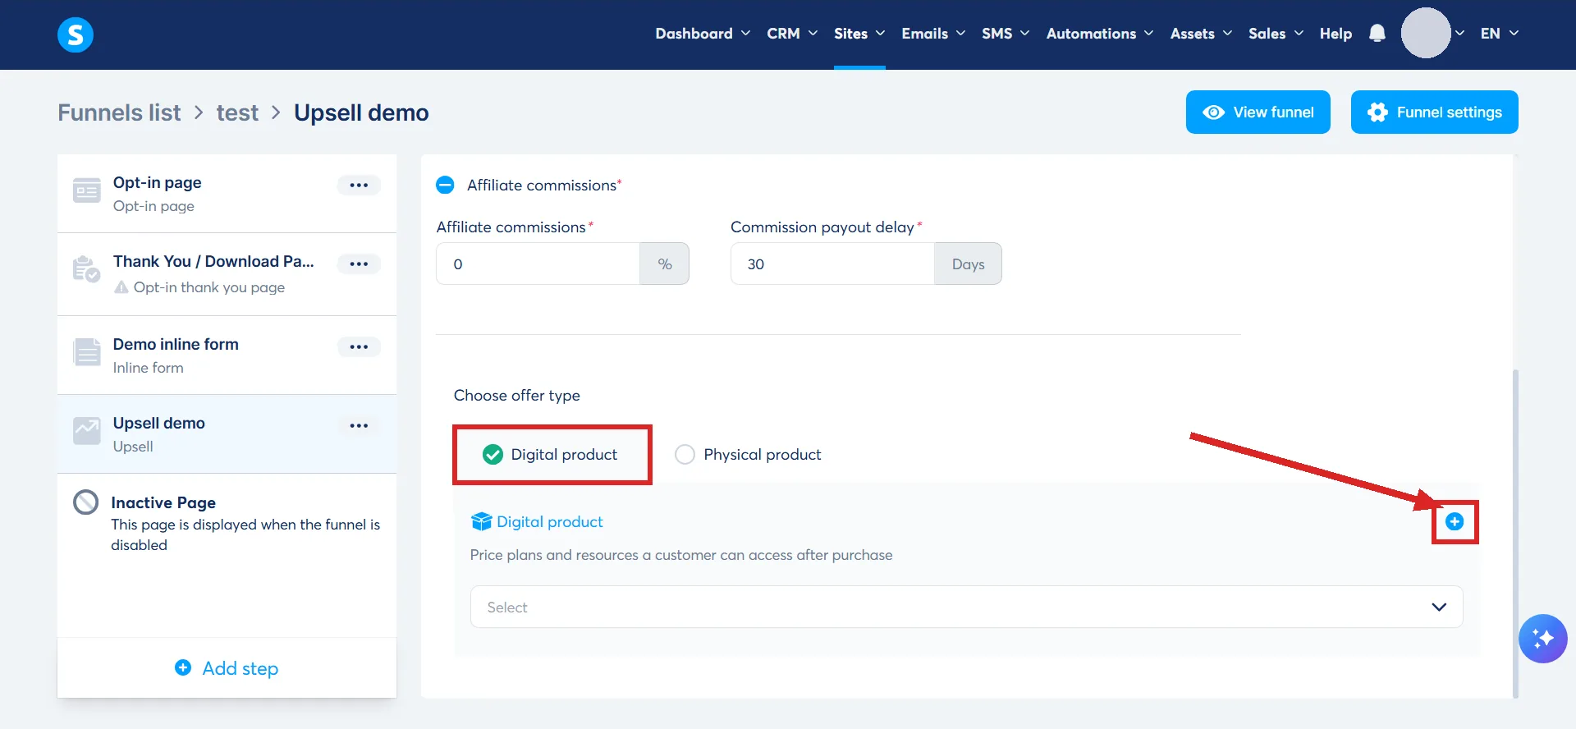Click the Opt-in page step icon
1576x729 pixels.
coord(87,190)
